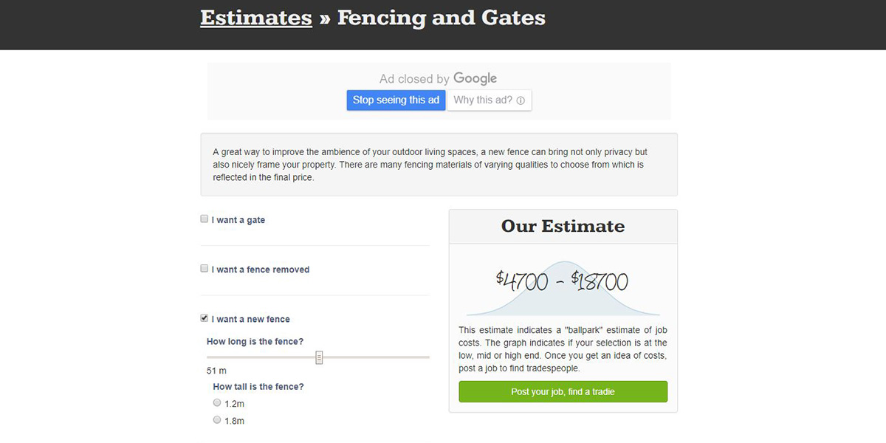Click the 'ballpark' estimate explanation text
The width and height of the screenshot is (886, 443).
pos(563,349)
